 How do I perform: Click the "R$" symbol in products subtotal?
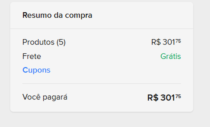click(x=156, y=42)
